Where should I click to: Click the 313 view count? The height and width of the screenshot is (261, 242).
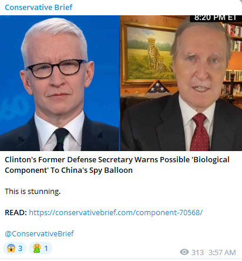197,253
